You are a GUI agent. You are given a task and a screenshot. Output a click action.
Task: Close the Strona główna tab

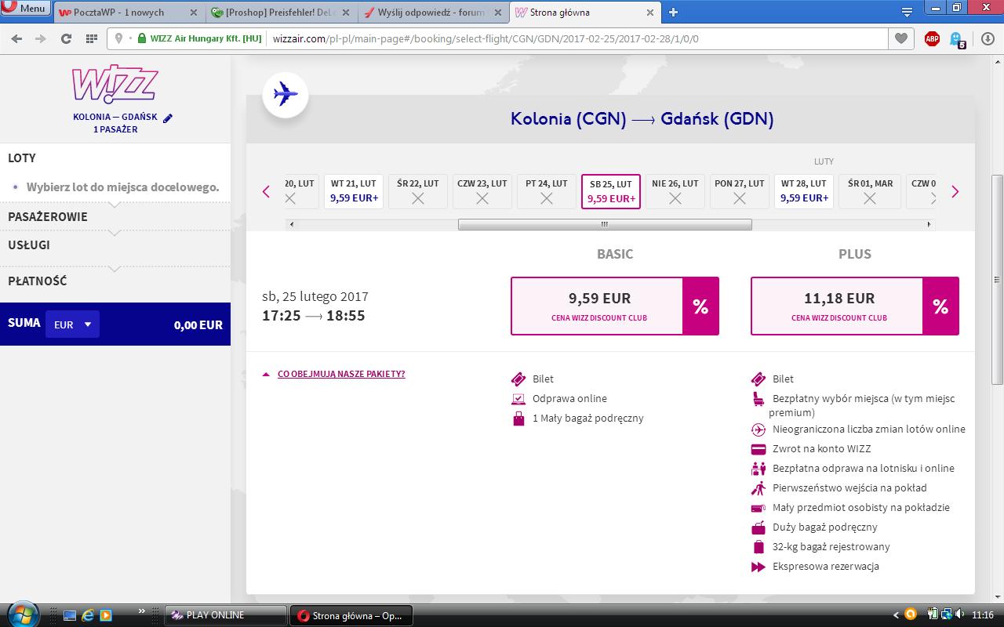click(x=649, y=13)
